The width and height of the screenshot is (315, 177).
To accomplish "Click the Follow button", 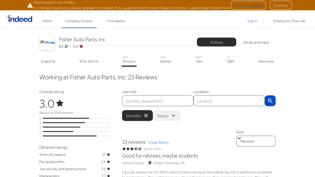I will pyautogui.click(x=216, y=42).
